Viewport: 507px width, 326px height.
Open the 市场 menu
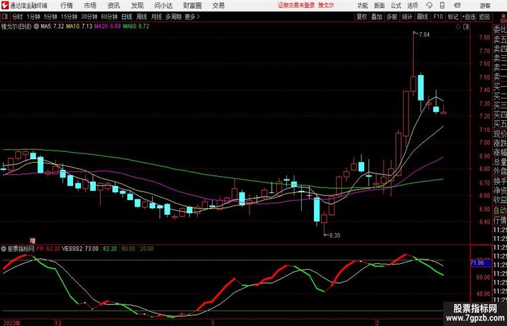click(x=90, y=5)
